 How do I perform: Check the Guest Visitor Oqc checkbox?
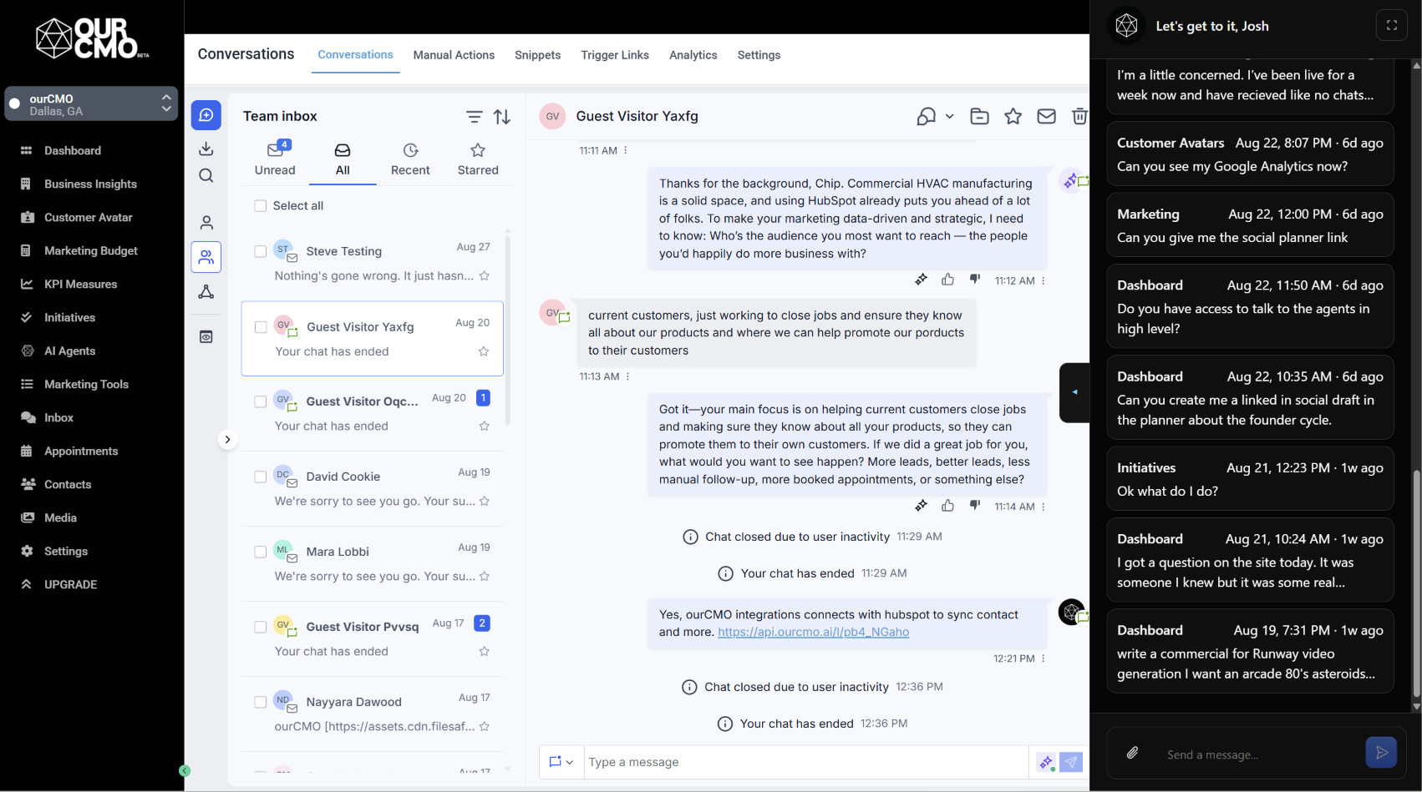pyautogui.click(x=261, y=401)
